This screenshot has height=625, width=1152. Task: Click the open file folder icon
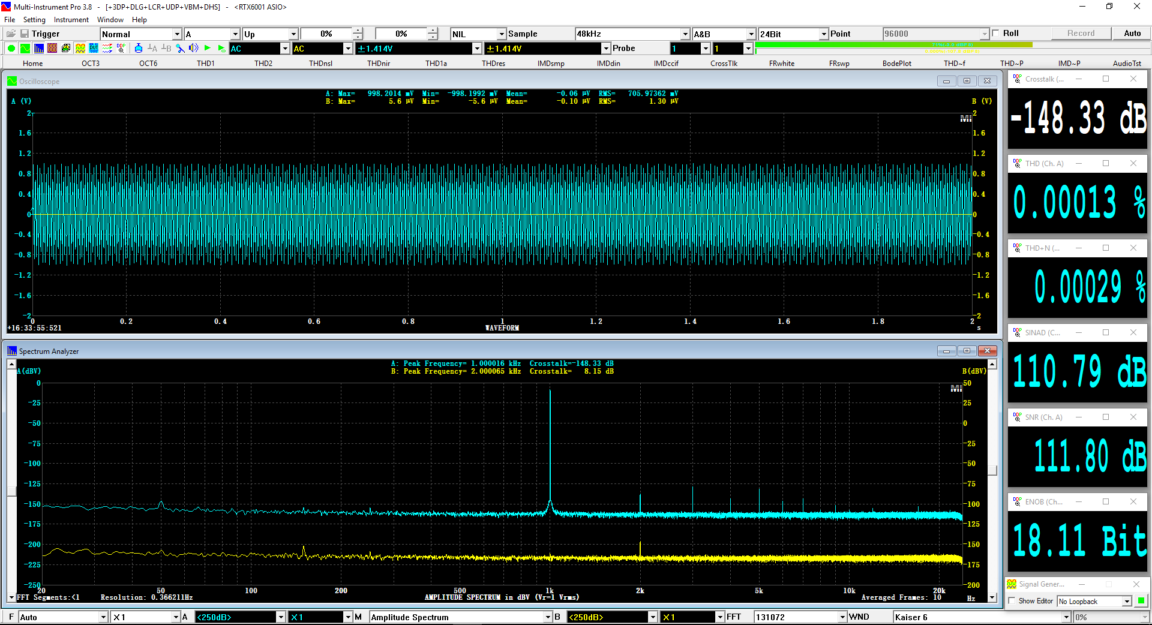click(11, 34)
